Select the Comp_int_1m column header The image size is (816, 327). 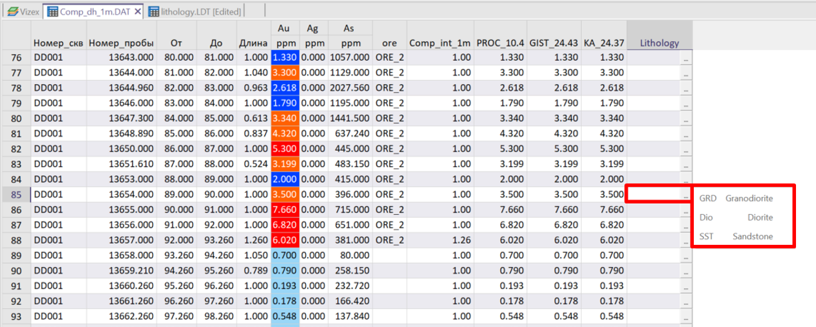[440, 43]
